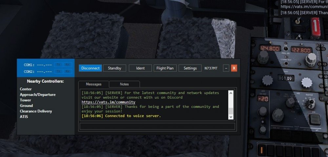The height and width of the screenshot is (157, 328).
Task: Click the 'Connected to voice server.' message
Action: click(133, 116)
